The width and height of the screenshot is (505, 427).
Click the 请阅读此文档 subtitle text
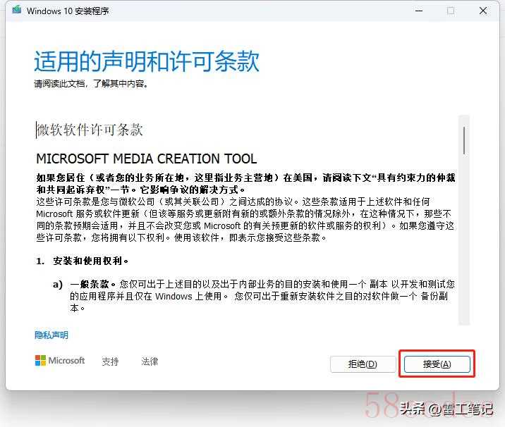click(91, 84)
